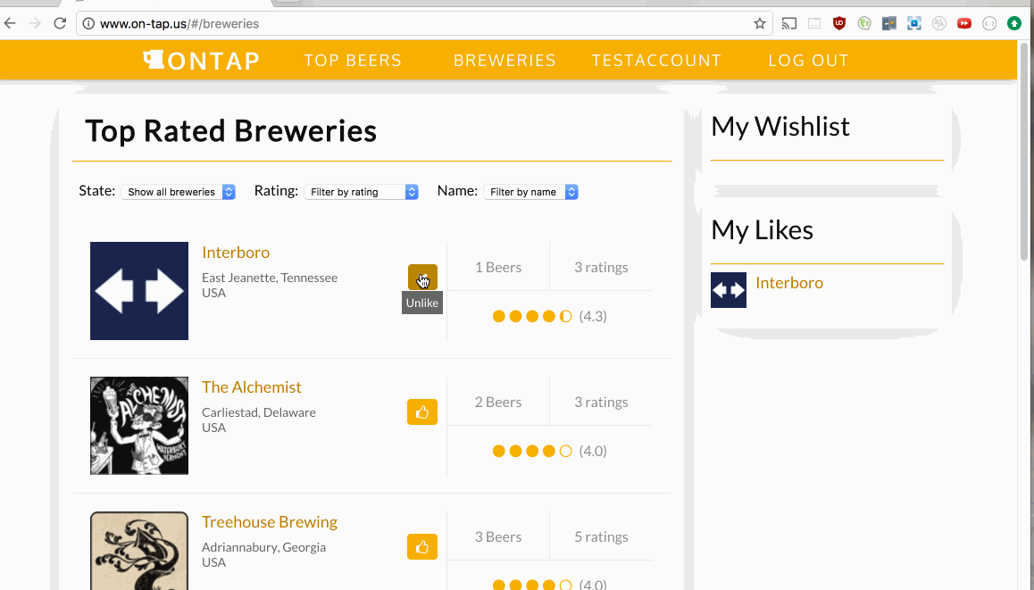1034x590 pixels.
Task: Click The Alchemist's 4.0 rating dots
Action: [532, 451]
